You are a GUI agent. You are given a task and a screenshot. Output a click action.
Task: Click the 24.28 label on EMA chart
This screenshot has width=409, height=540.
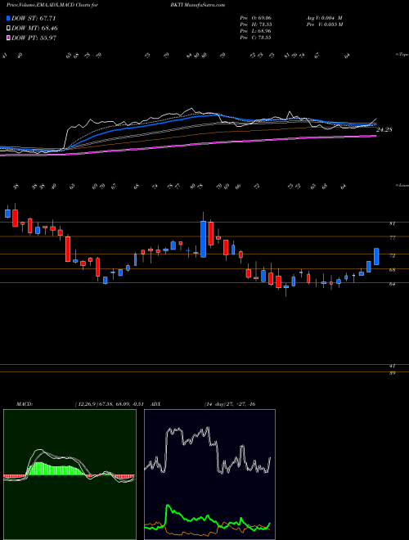pos(384,130)
